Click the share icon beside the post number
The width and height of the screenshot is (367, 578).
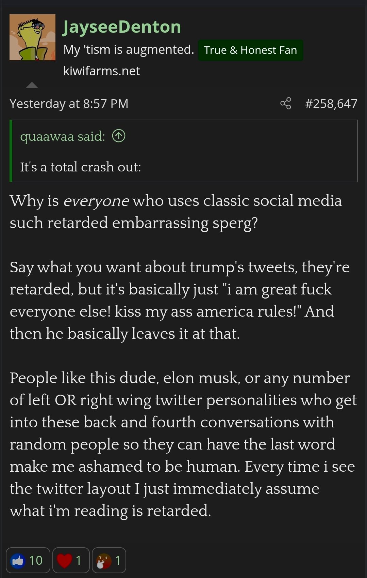coord(286,103)
